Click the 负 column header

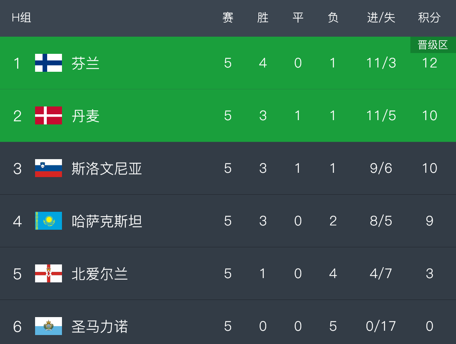(x=333, y=18)
